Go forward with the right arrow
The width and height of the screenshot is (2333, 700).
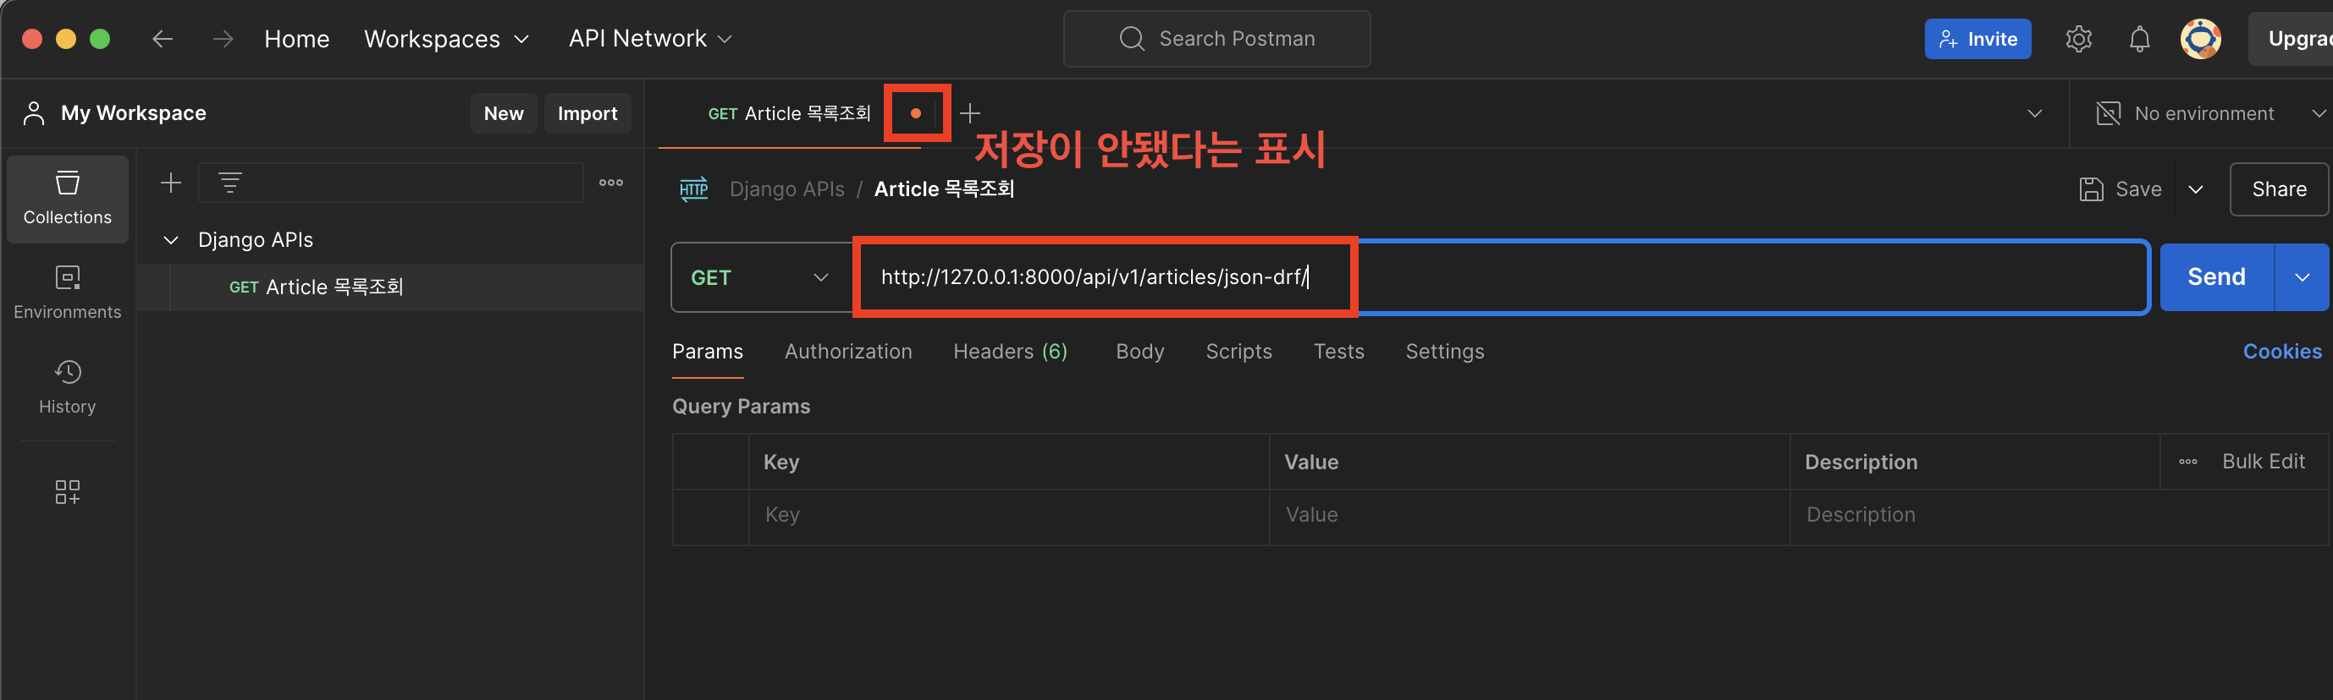(x=223, y=39)
